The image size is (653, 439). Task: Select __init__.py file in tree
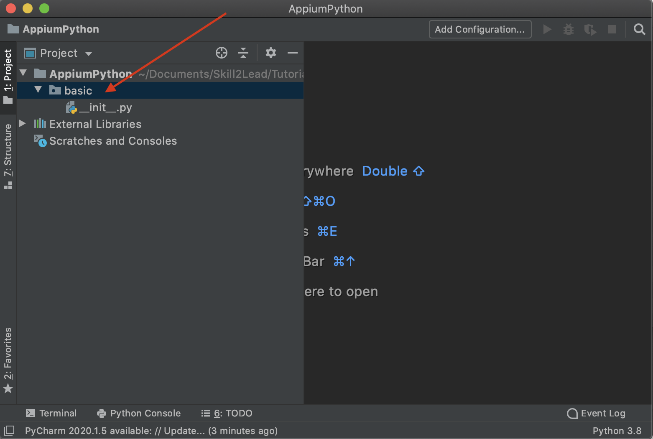(105, 107)
